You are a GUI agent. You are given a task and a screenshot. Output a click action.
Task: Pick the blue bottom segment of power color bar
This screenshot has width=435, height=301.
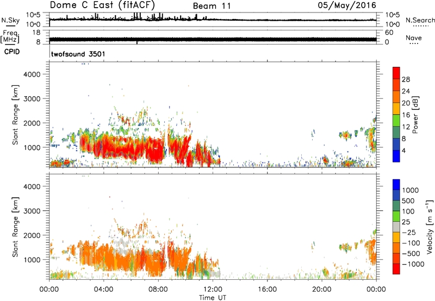point(396,156)
